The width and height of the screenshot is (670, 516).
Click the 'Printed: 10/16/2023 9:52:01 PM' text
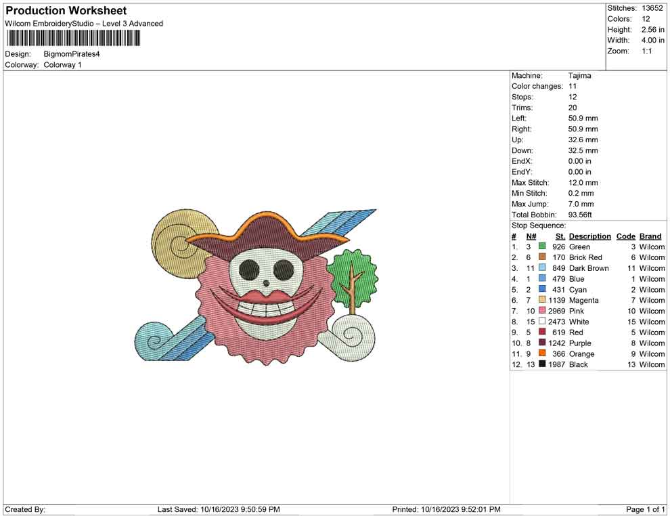point(446,509)
